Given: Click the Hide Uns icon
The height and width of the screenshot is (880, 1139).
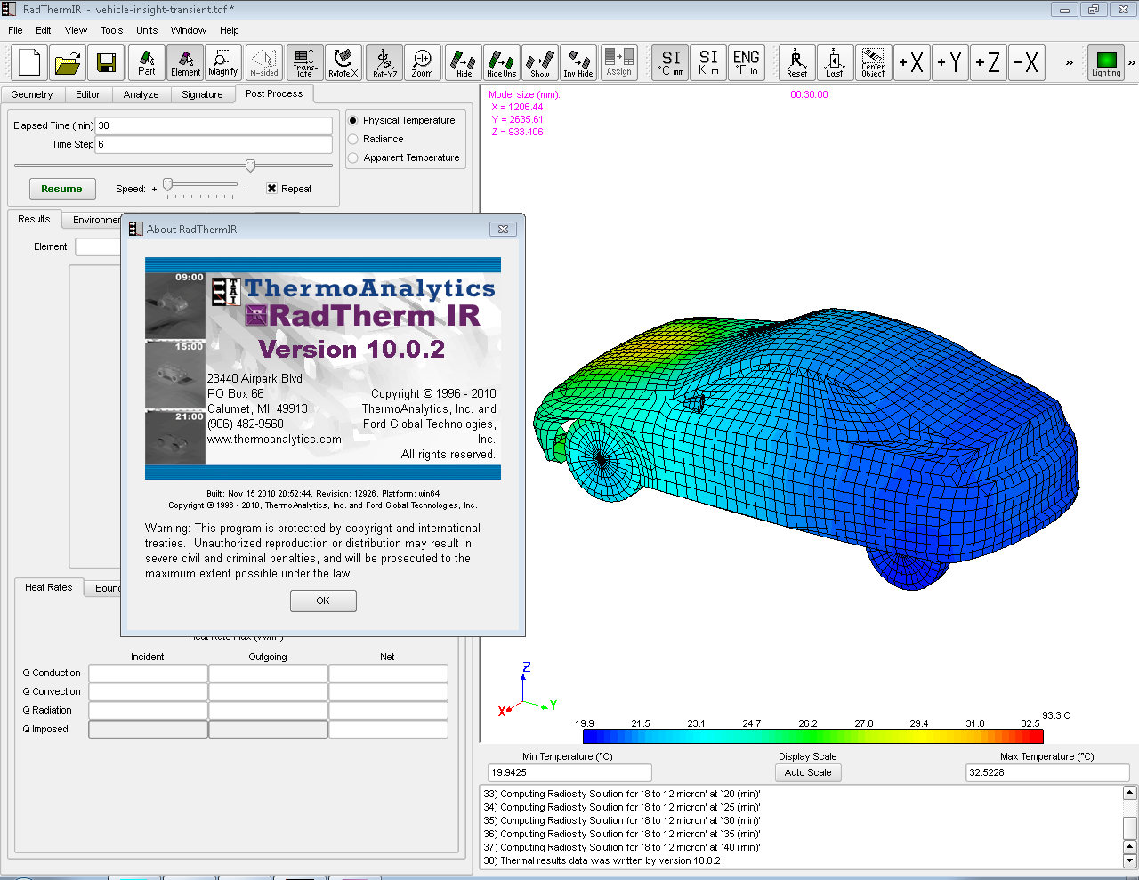Looking at the screenshot, I should 502,63.
